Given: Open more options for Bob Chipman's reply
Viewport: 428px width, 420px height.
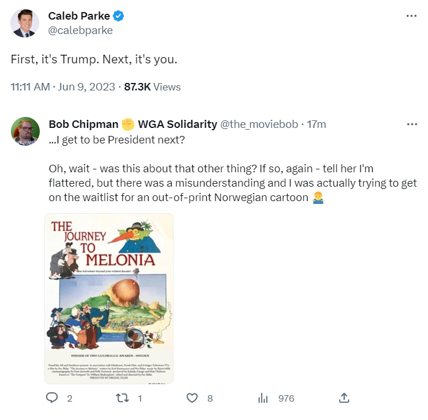Looking at the screenshot, I should [411, 124].
